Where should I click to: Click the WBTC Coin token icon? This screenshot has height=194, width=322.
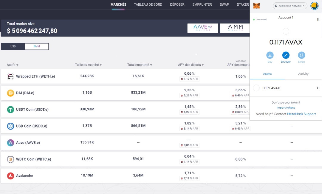click(x=10, y=159)
